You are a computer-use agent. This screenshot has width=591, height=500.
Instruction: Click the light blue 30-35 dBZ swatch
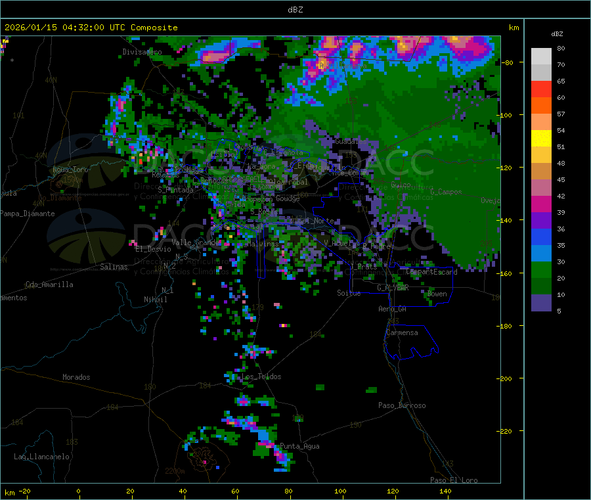(541, 254)
